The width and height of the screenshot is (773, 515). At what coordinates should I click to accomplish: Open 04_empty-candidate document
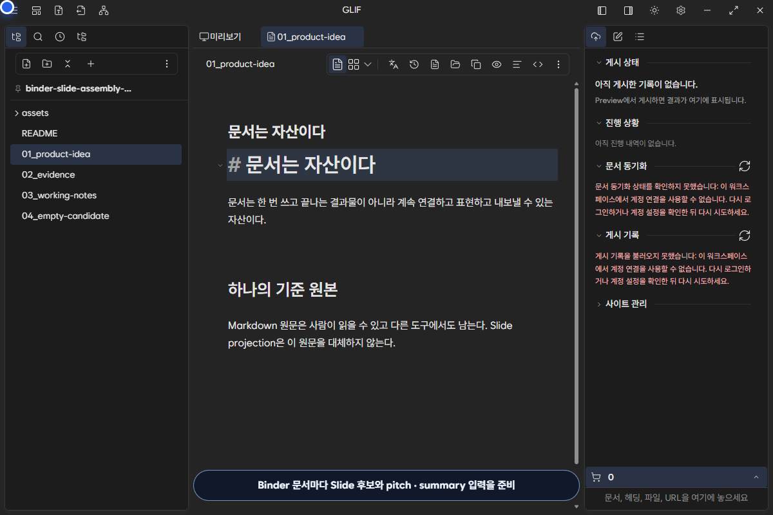[96, 216]
